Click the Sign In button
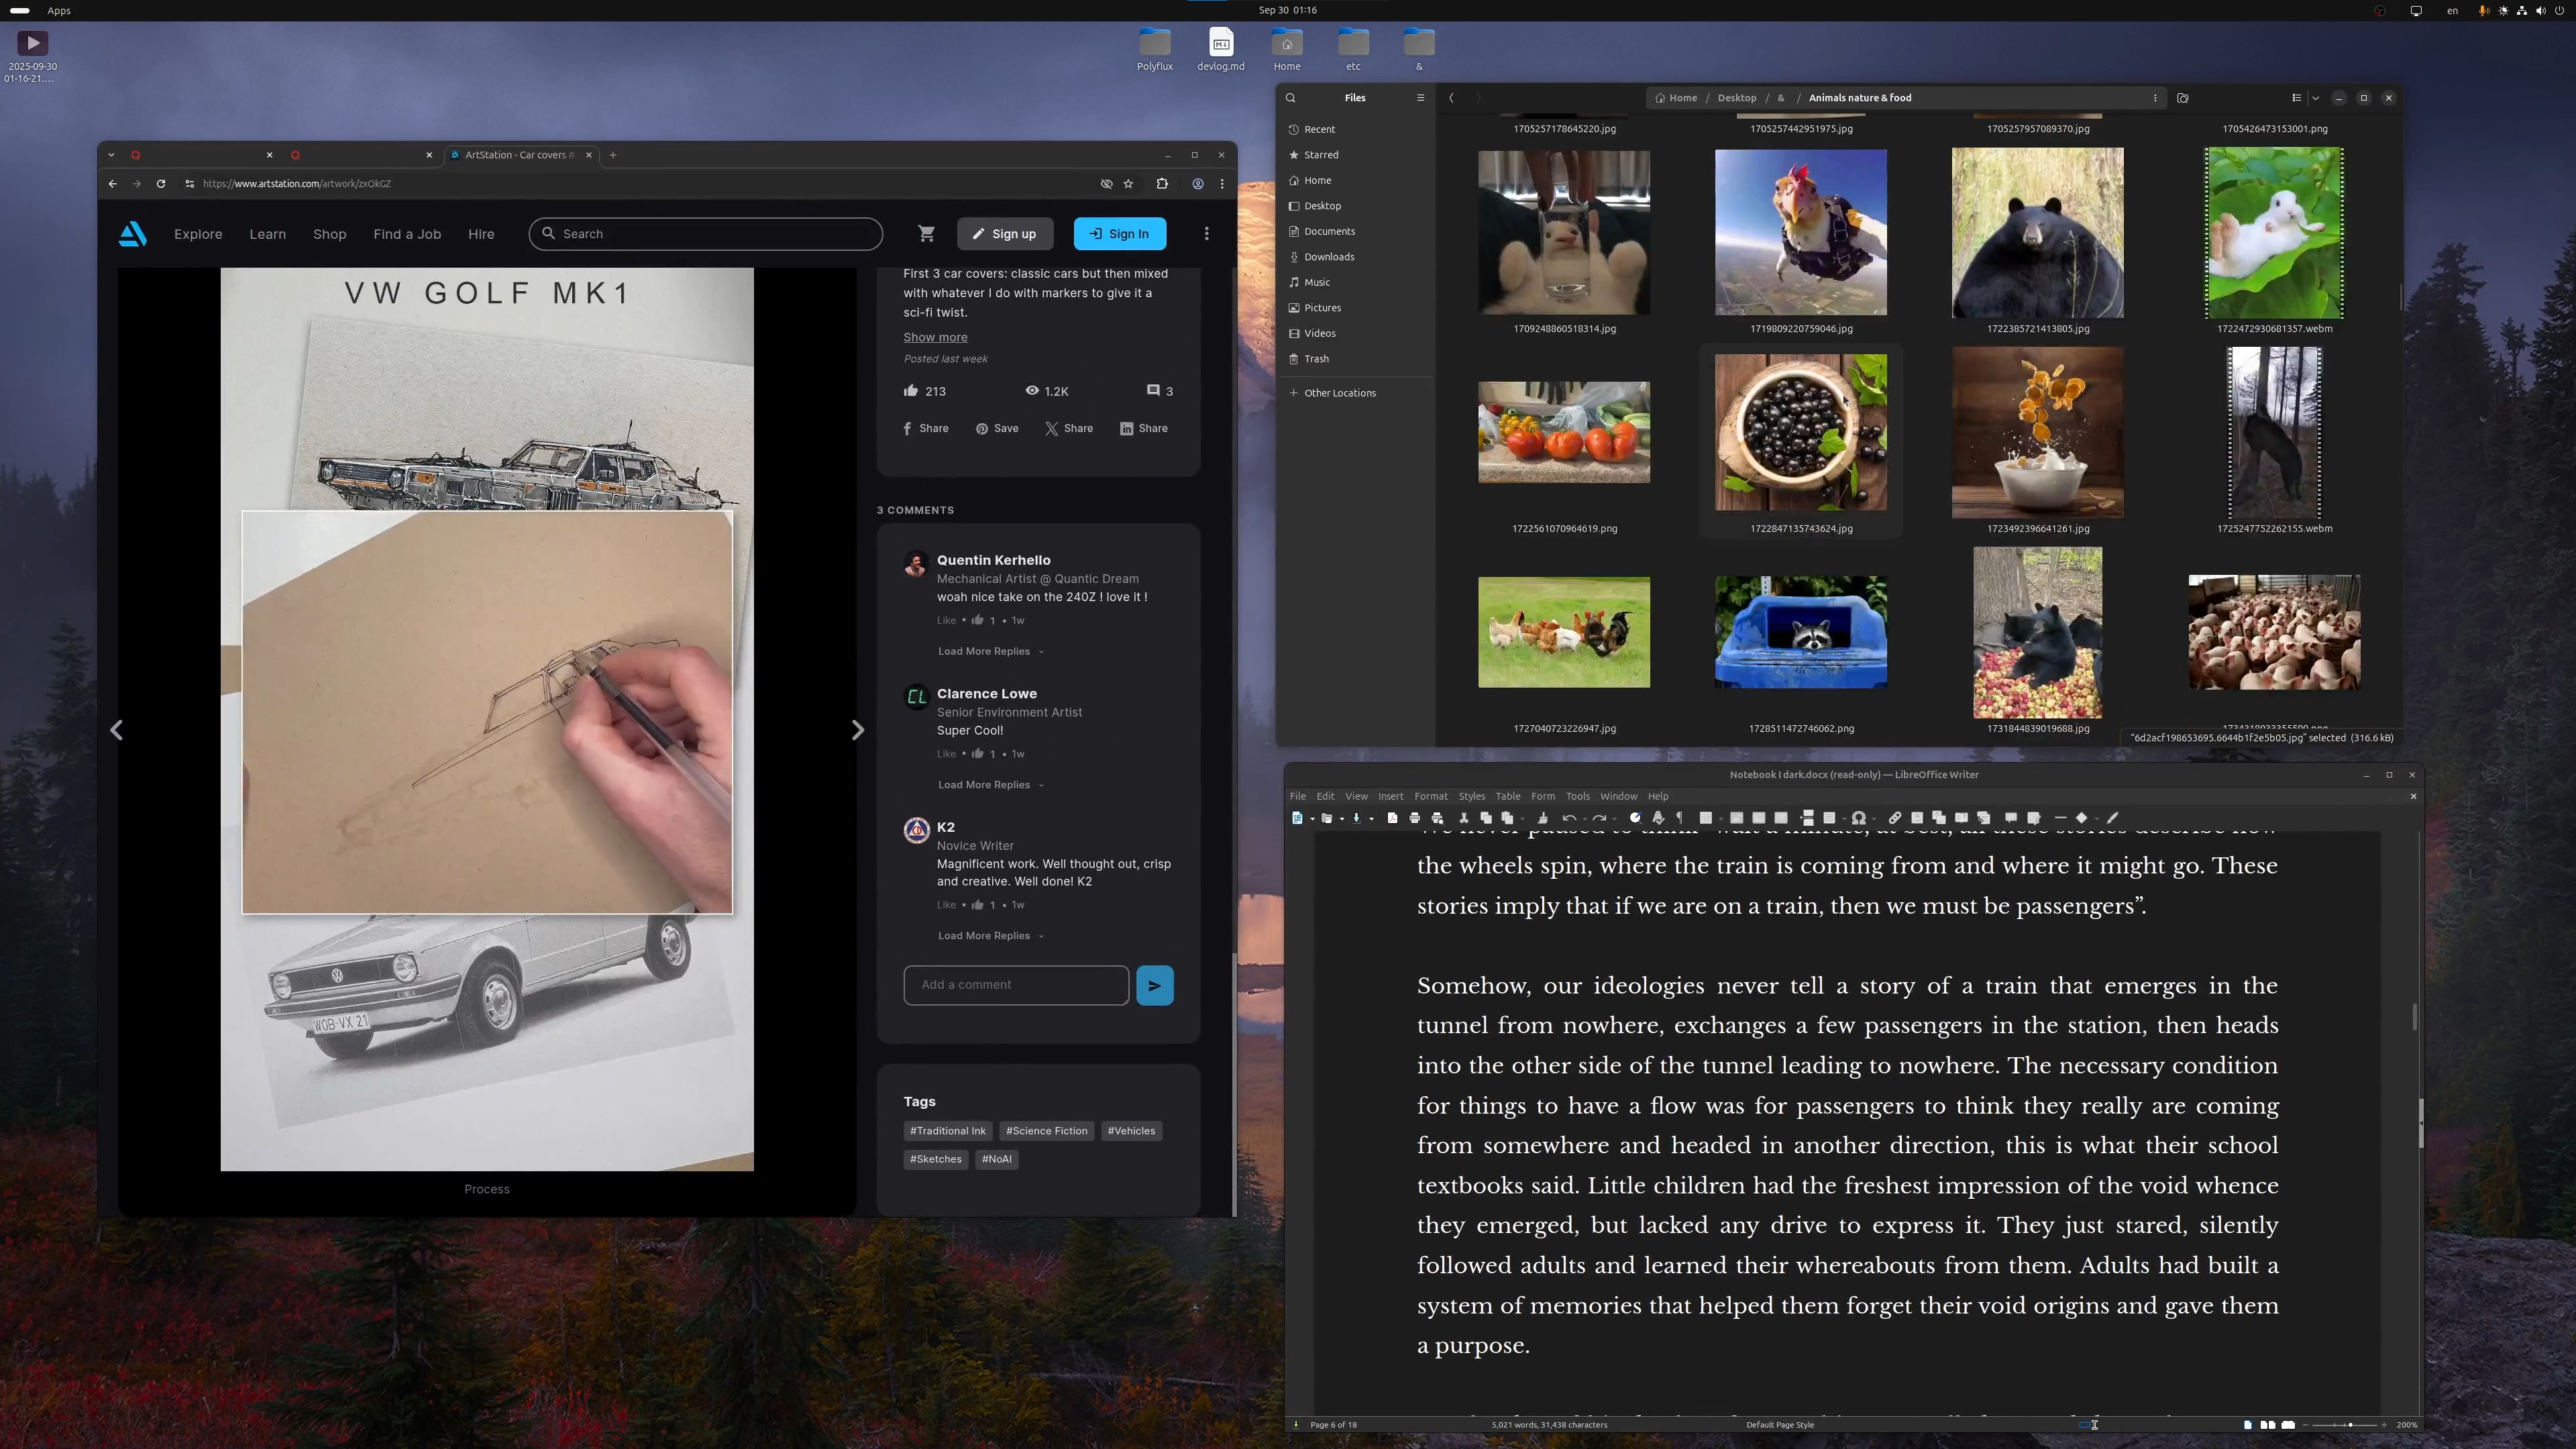Screen dimensions: 2576x1449 (x=1119, y=234)
